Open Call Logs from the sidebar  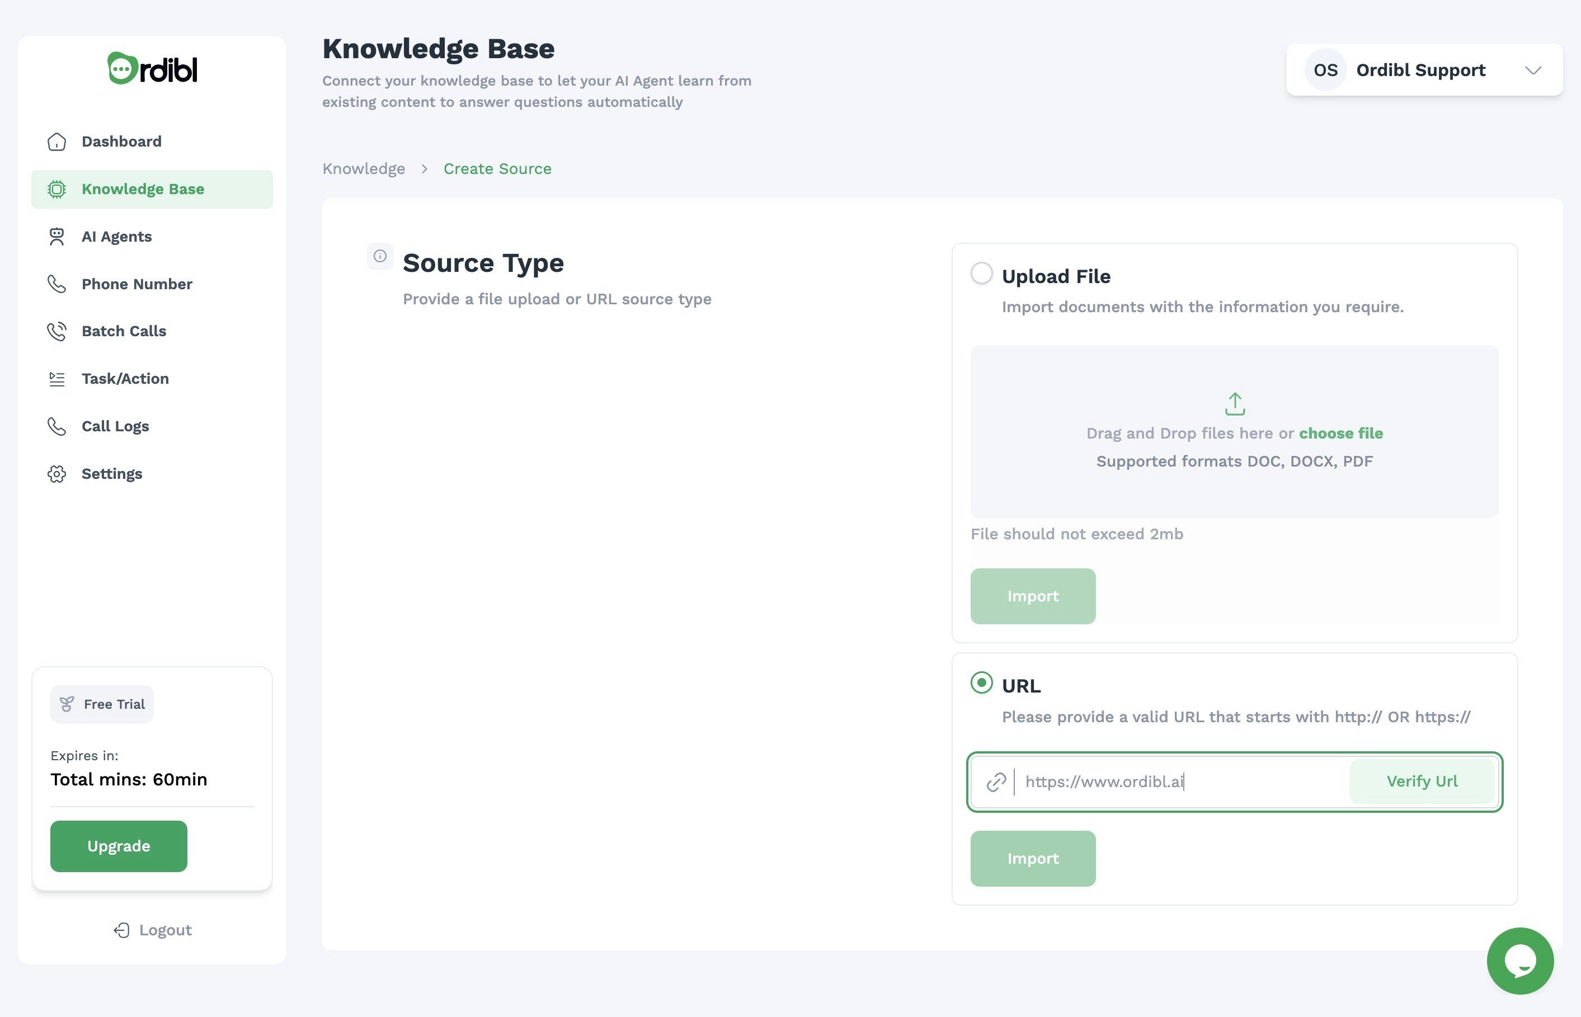pos(115,426)
